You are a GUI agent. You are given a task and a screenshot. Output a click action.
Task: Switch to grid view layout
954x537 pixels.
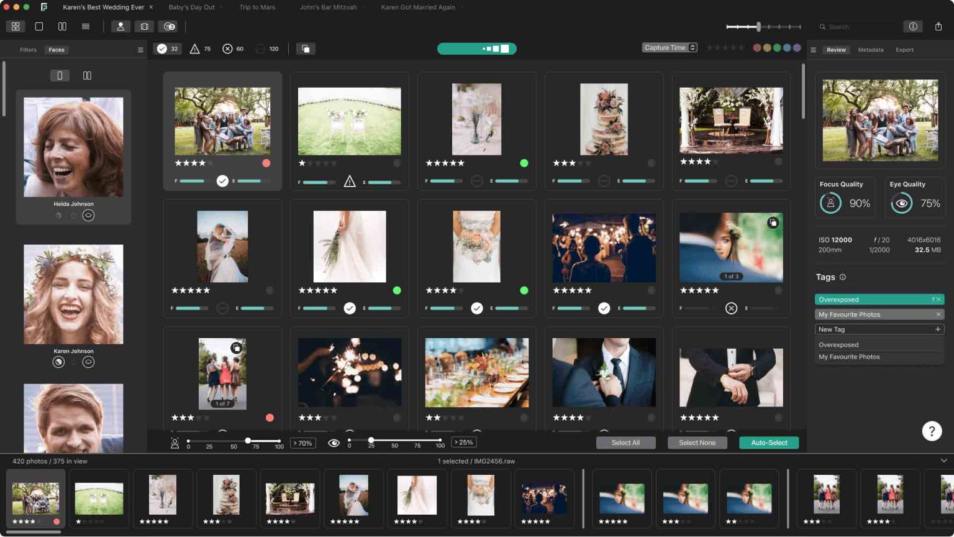16,26
